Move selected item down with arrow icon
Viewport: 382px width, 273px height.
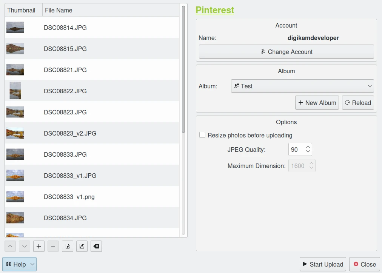(x=25, y=247)
